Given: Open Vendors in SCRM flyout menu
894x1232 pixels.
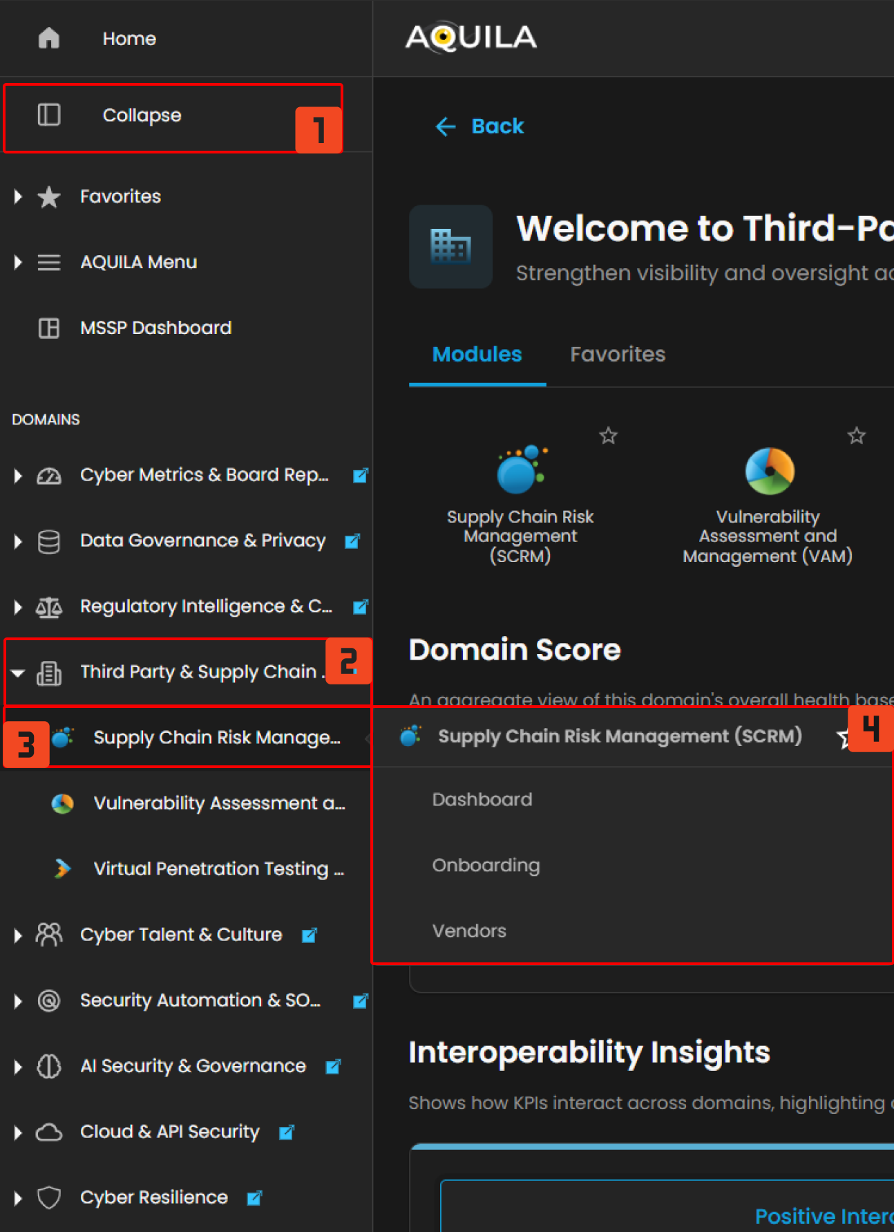Looking at the screenshot, I should (x=469, y=931).
